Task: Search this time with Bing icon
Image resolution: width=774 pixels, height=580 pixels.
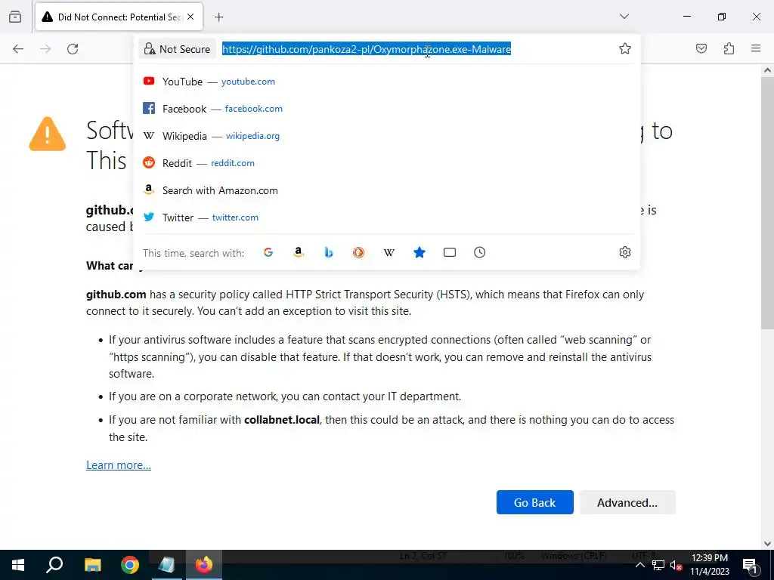Action: [x=328, y=252]
